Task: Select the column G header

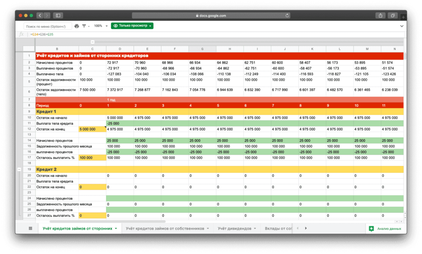Action: coord(202,49)
